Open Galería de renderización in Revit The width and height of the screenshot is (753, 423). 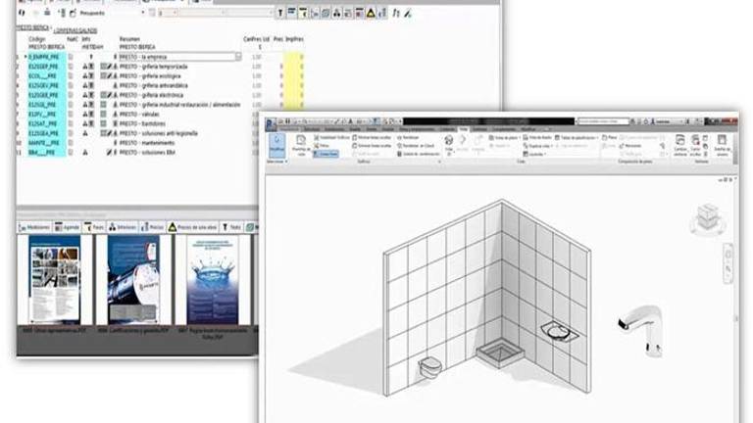pos(419,154)
